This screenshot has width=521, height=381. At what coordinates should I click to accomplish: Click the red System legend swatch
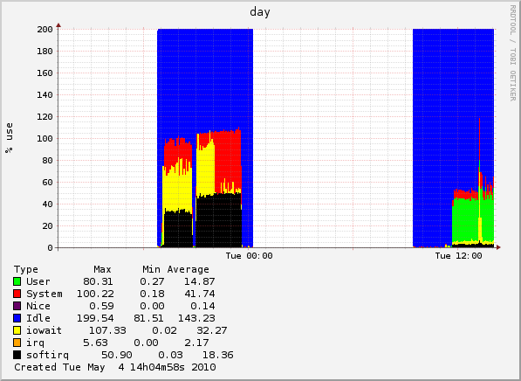pos(17,294)
